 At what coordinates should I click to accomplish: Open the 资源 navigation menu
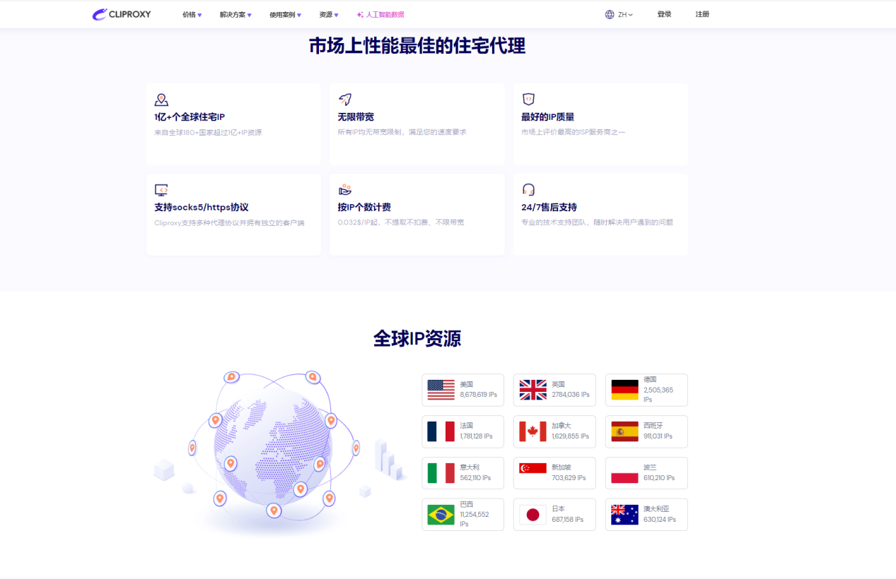328,15
